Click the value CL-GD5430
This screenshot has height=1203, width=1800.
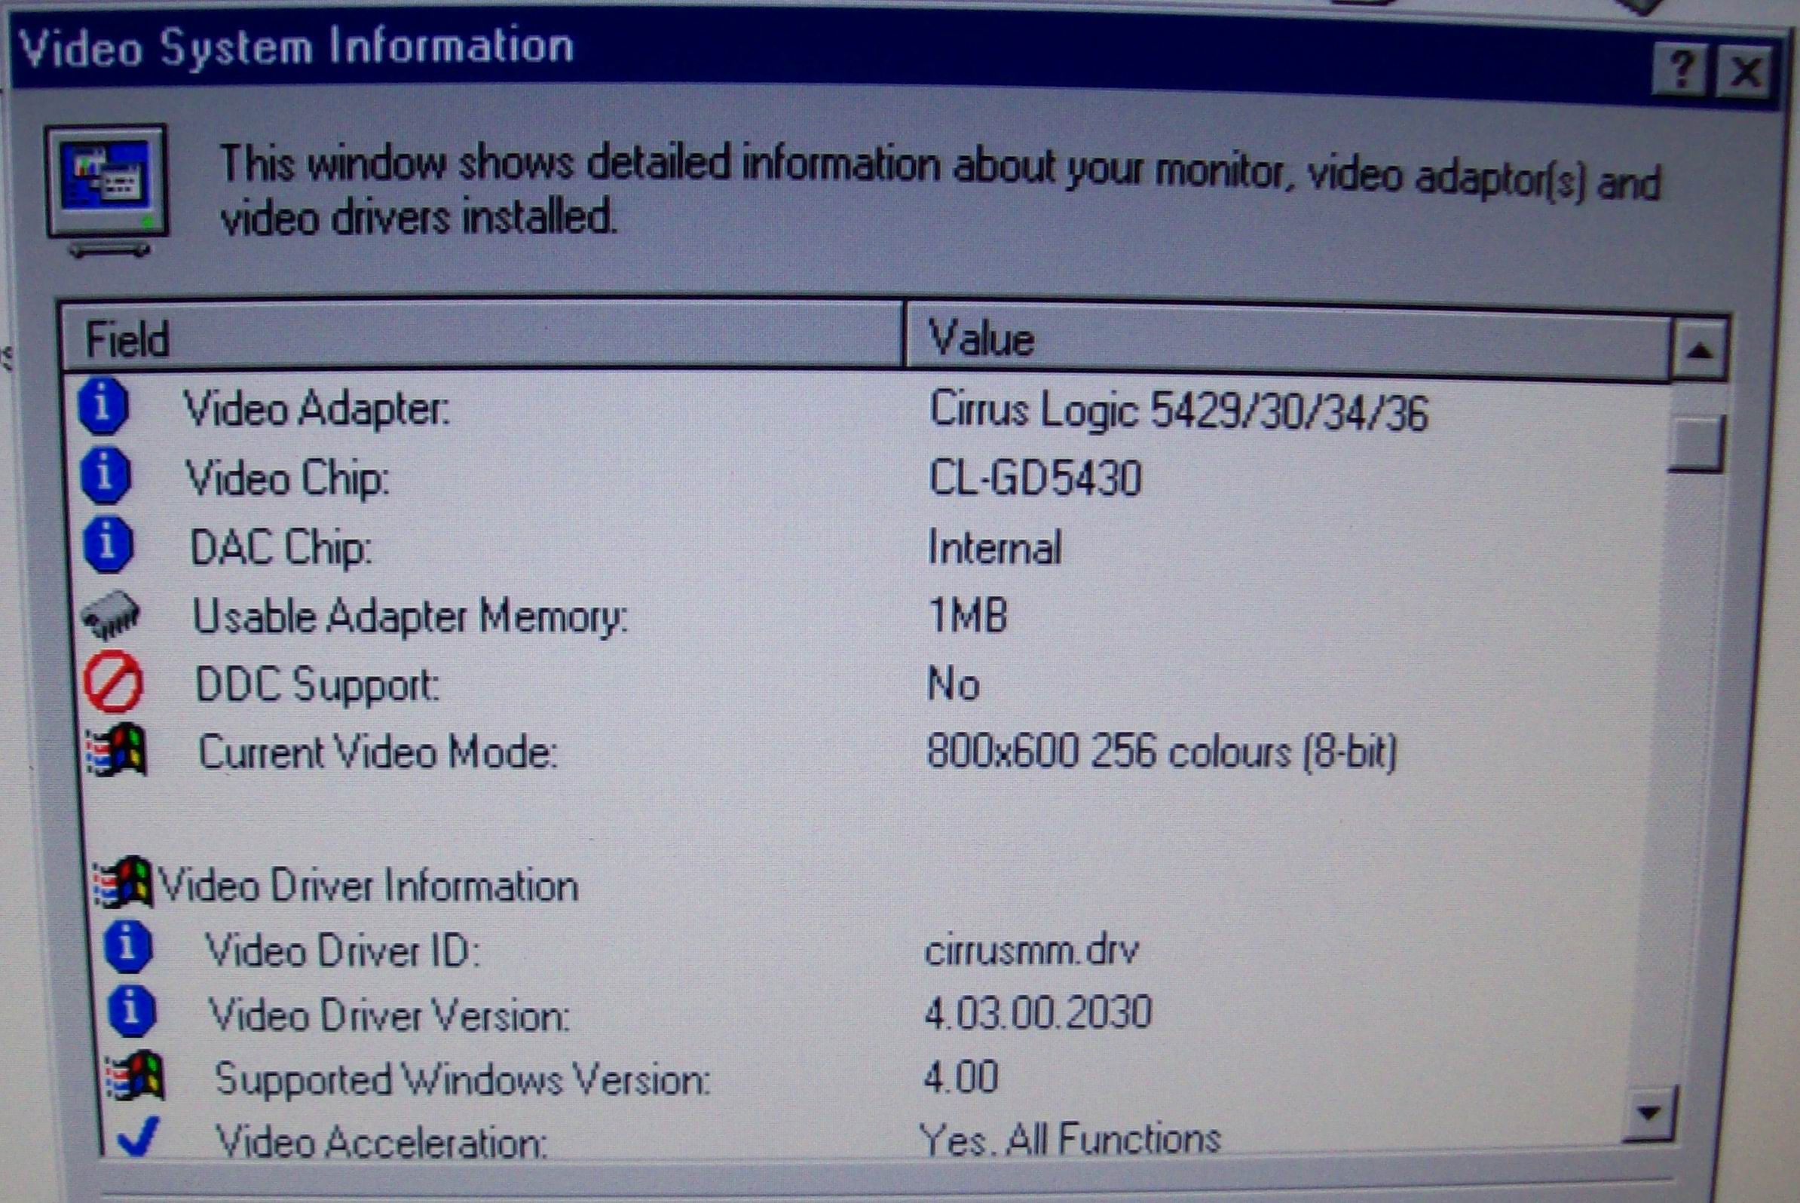tap(1035, 478)
